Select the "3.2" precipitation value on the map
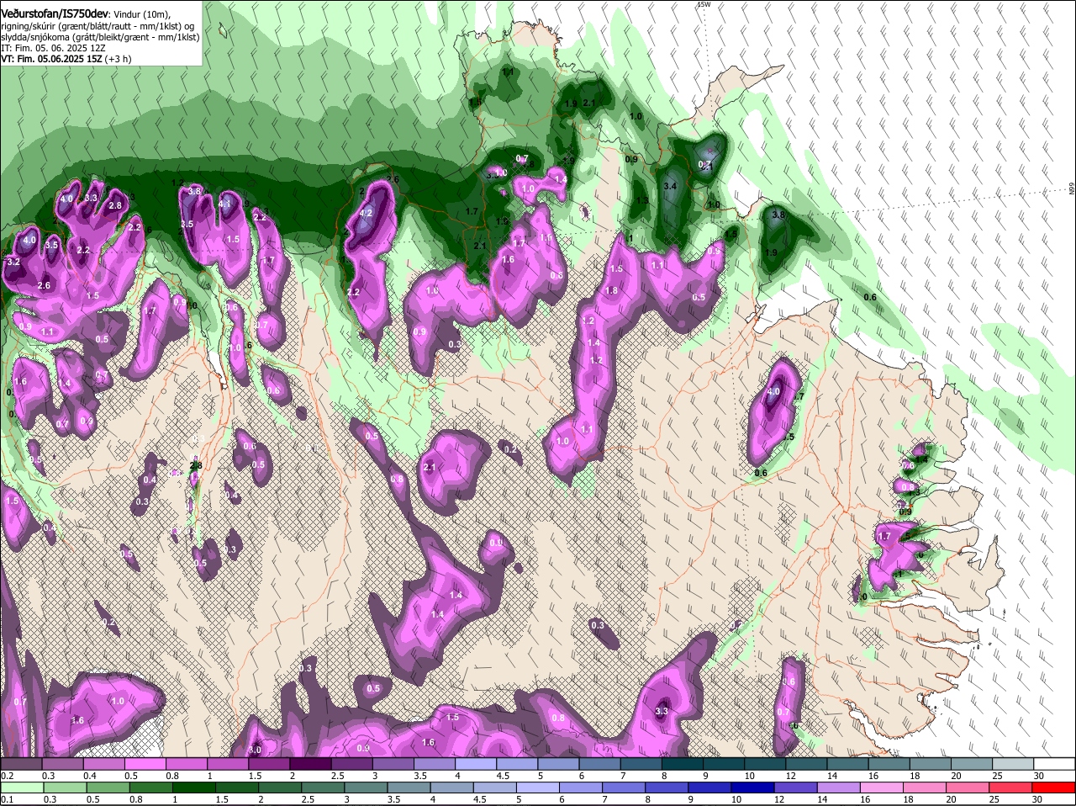Screen dimensions: 1076x806 pos(13,262)
